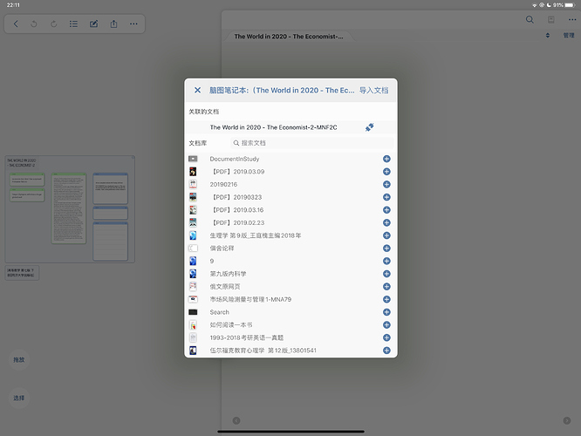
Task: Close the 脑图笔记本 dialog with X
Action: [x=197, y=90]
